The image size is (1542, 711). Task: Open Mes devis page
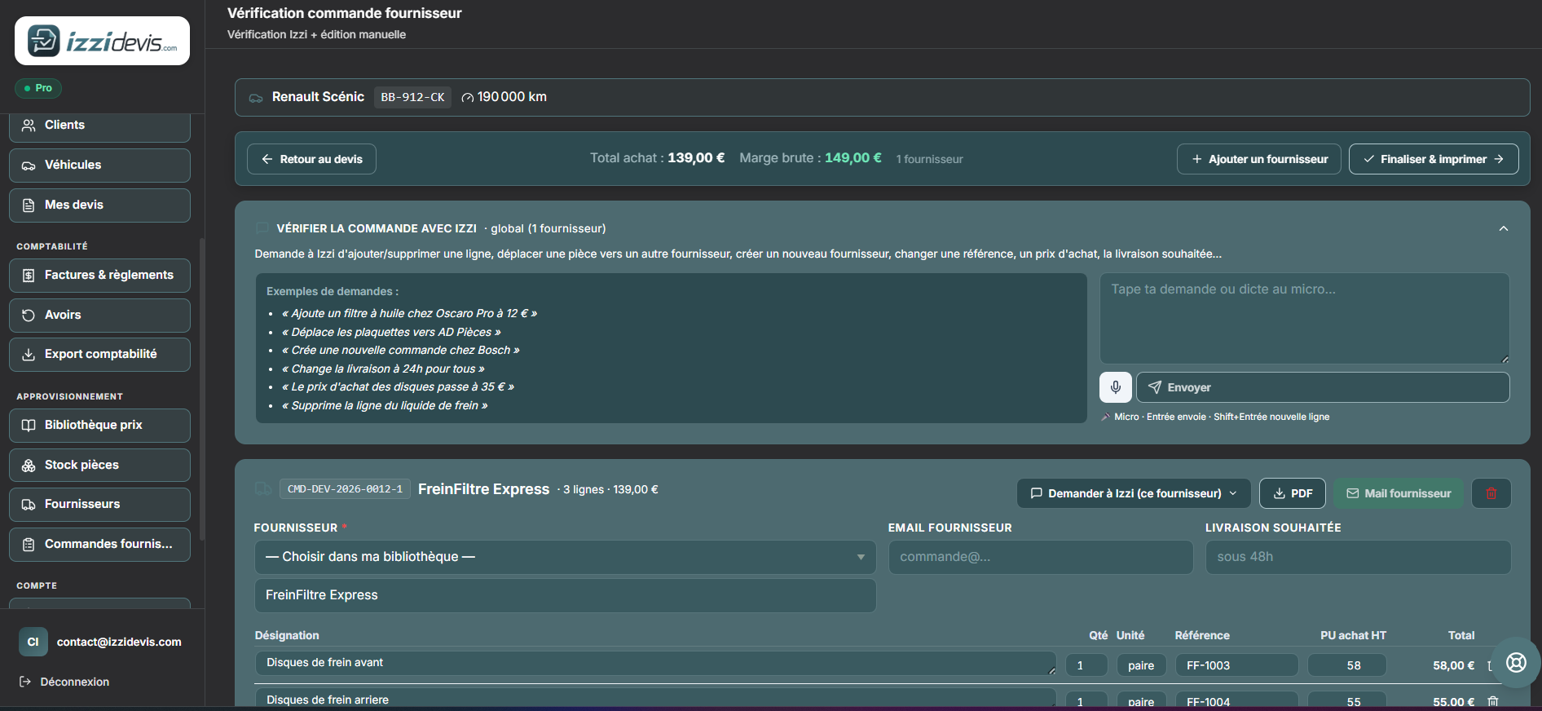pos(99,205)
